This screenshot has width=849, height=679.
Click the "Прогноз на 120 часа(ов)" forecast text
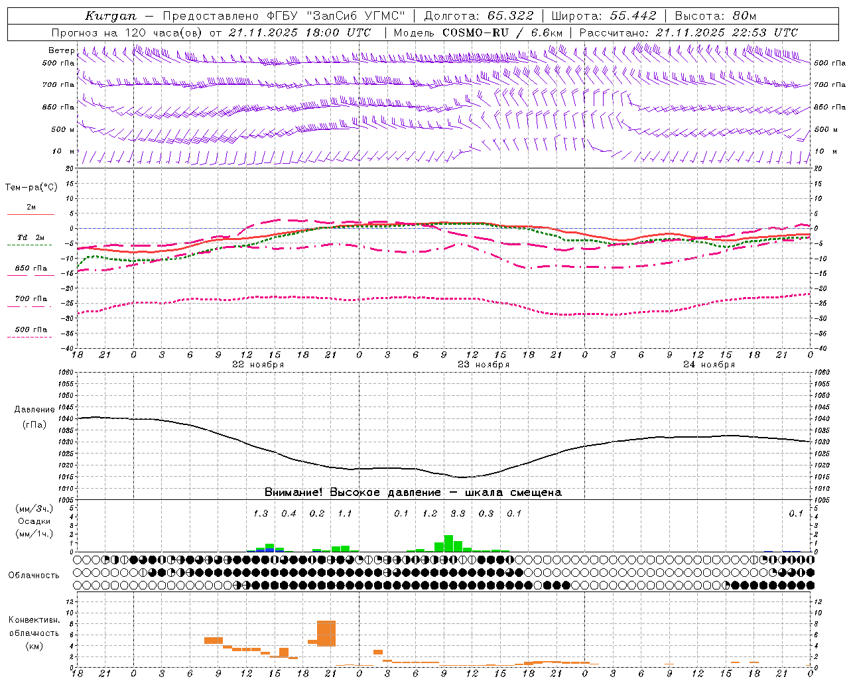point(127,32)
